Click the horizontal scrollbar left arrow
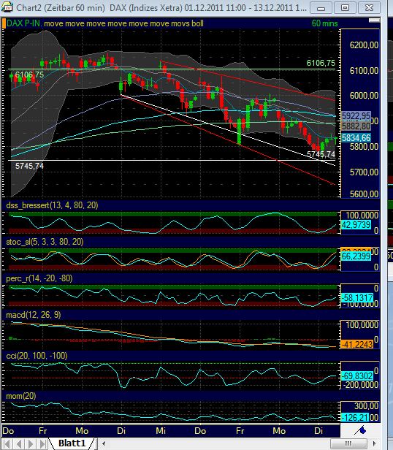This screenshot has height=450, width=393. [104, 443]
